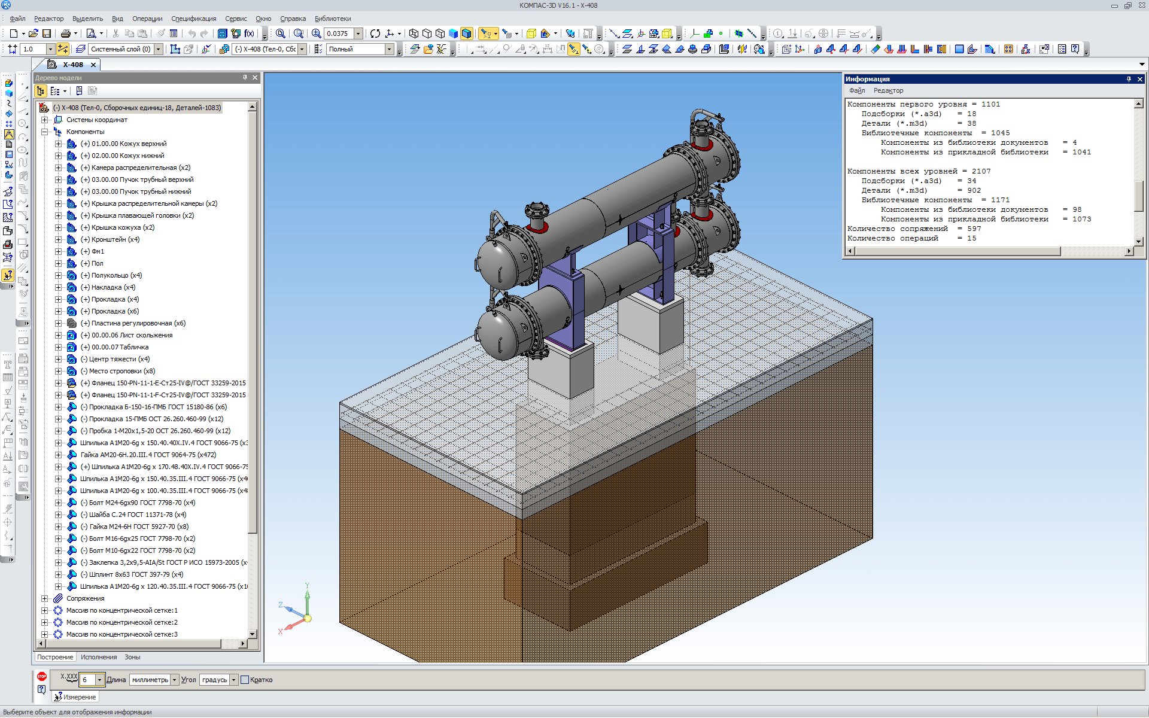This screenshot has width=1149, height=718.
Task: Switch to the Исполнения tab
Action: point(99,657)
